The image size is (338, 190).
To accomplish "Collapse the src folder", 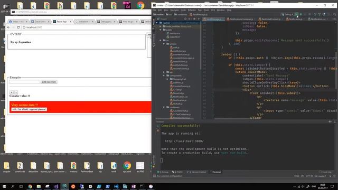I will click(x=161, y=40).
